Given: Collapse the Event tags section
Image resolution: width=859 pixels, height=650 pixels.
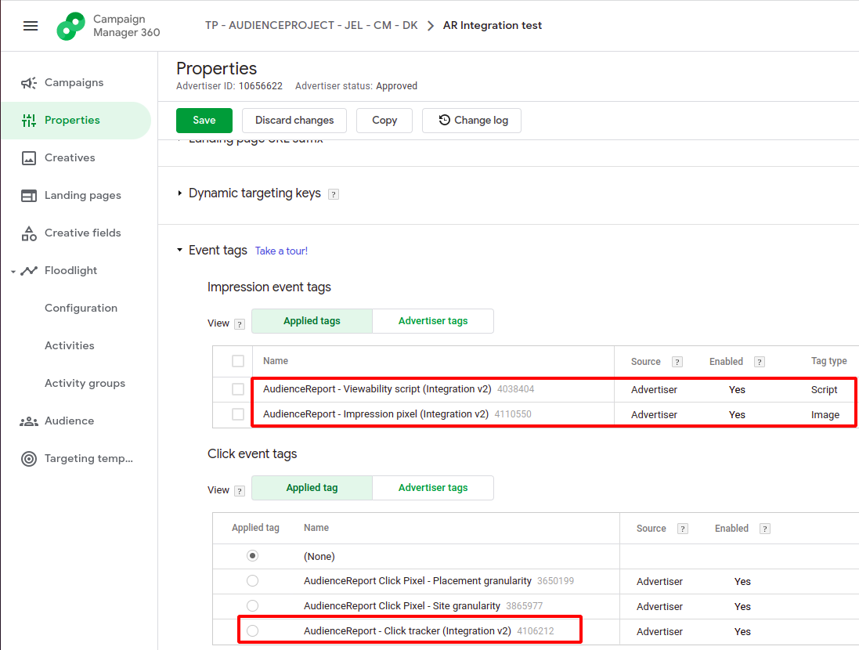Looking at the screenshot, I should point(179,250).
